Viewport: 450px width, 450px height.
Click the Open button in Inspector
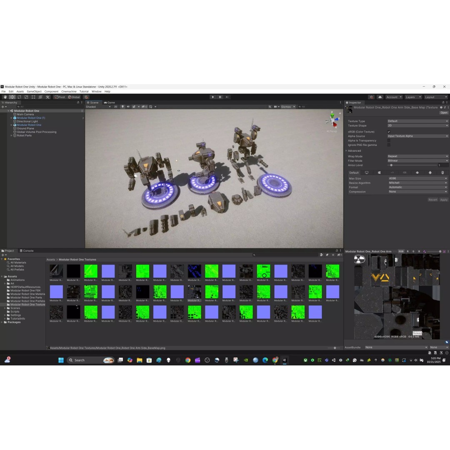(444, 113)
